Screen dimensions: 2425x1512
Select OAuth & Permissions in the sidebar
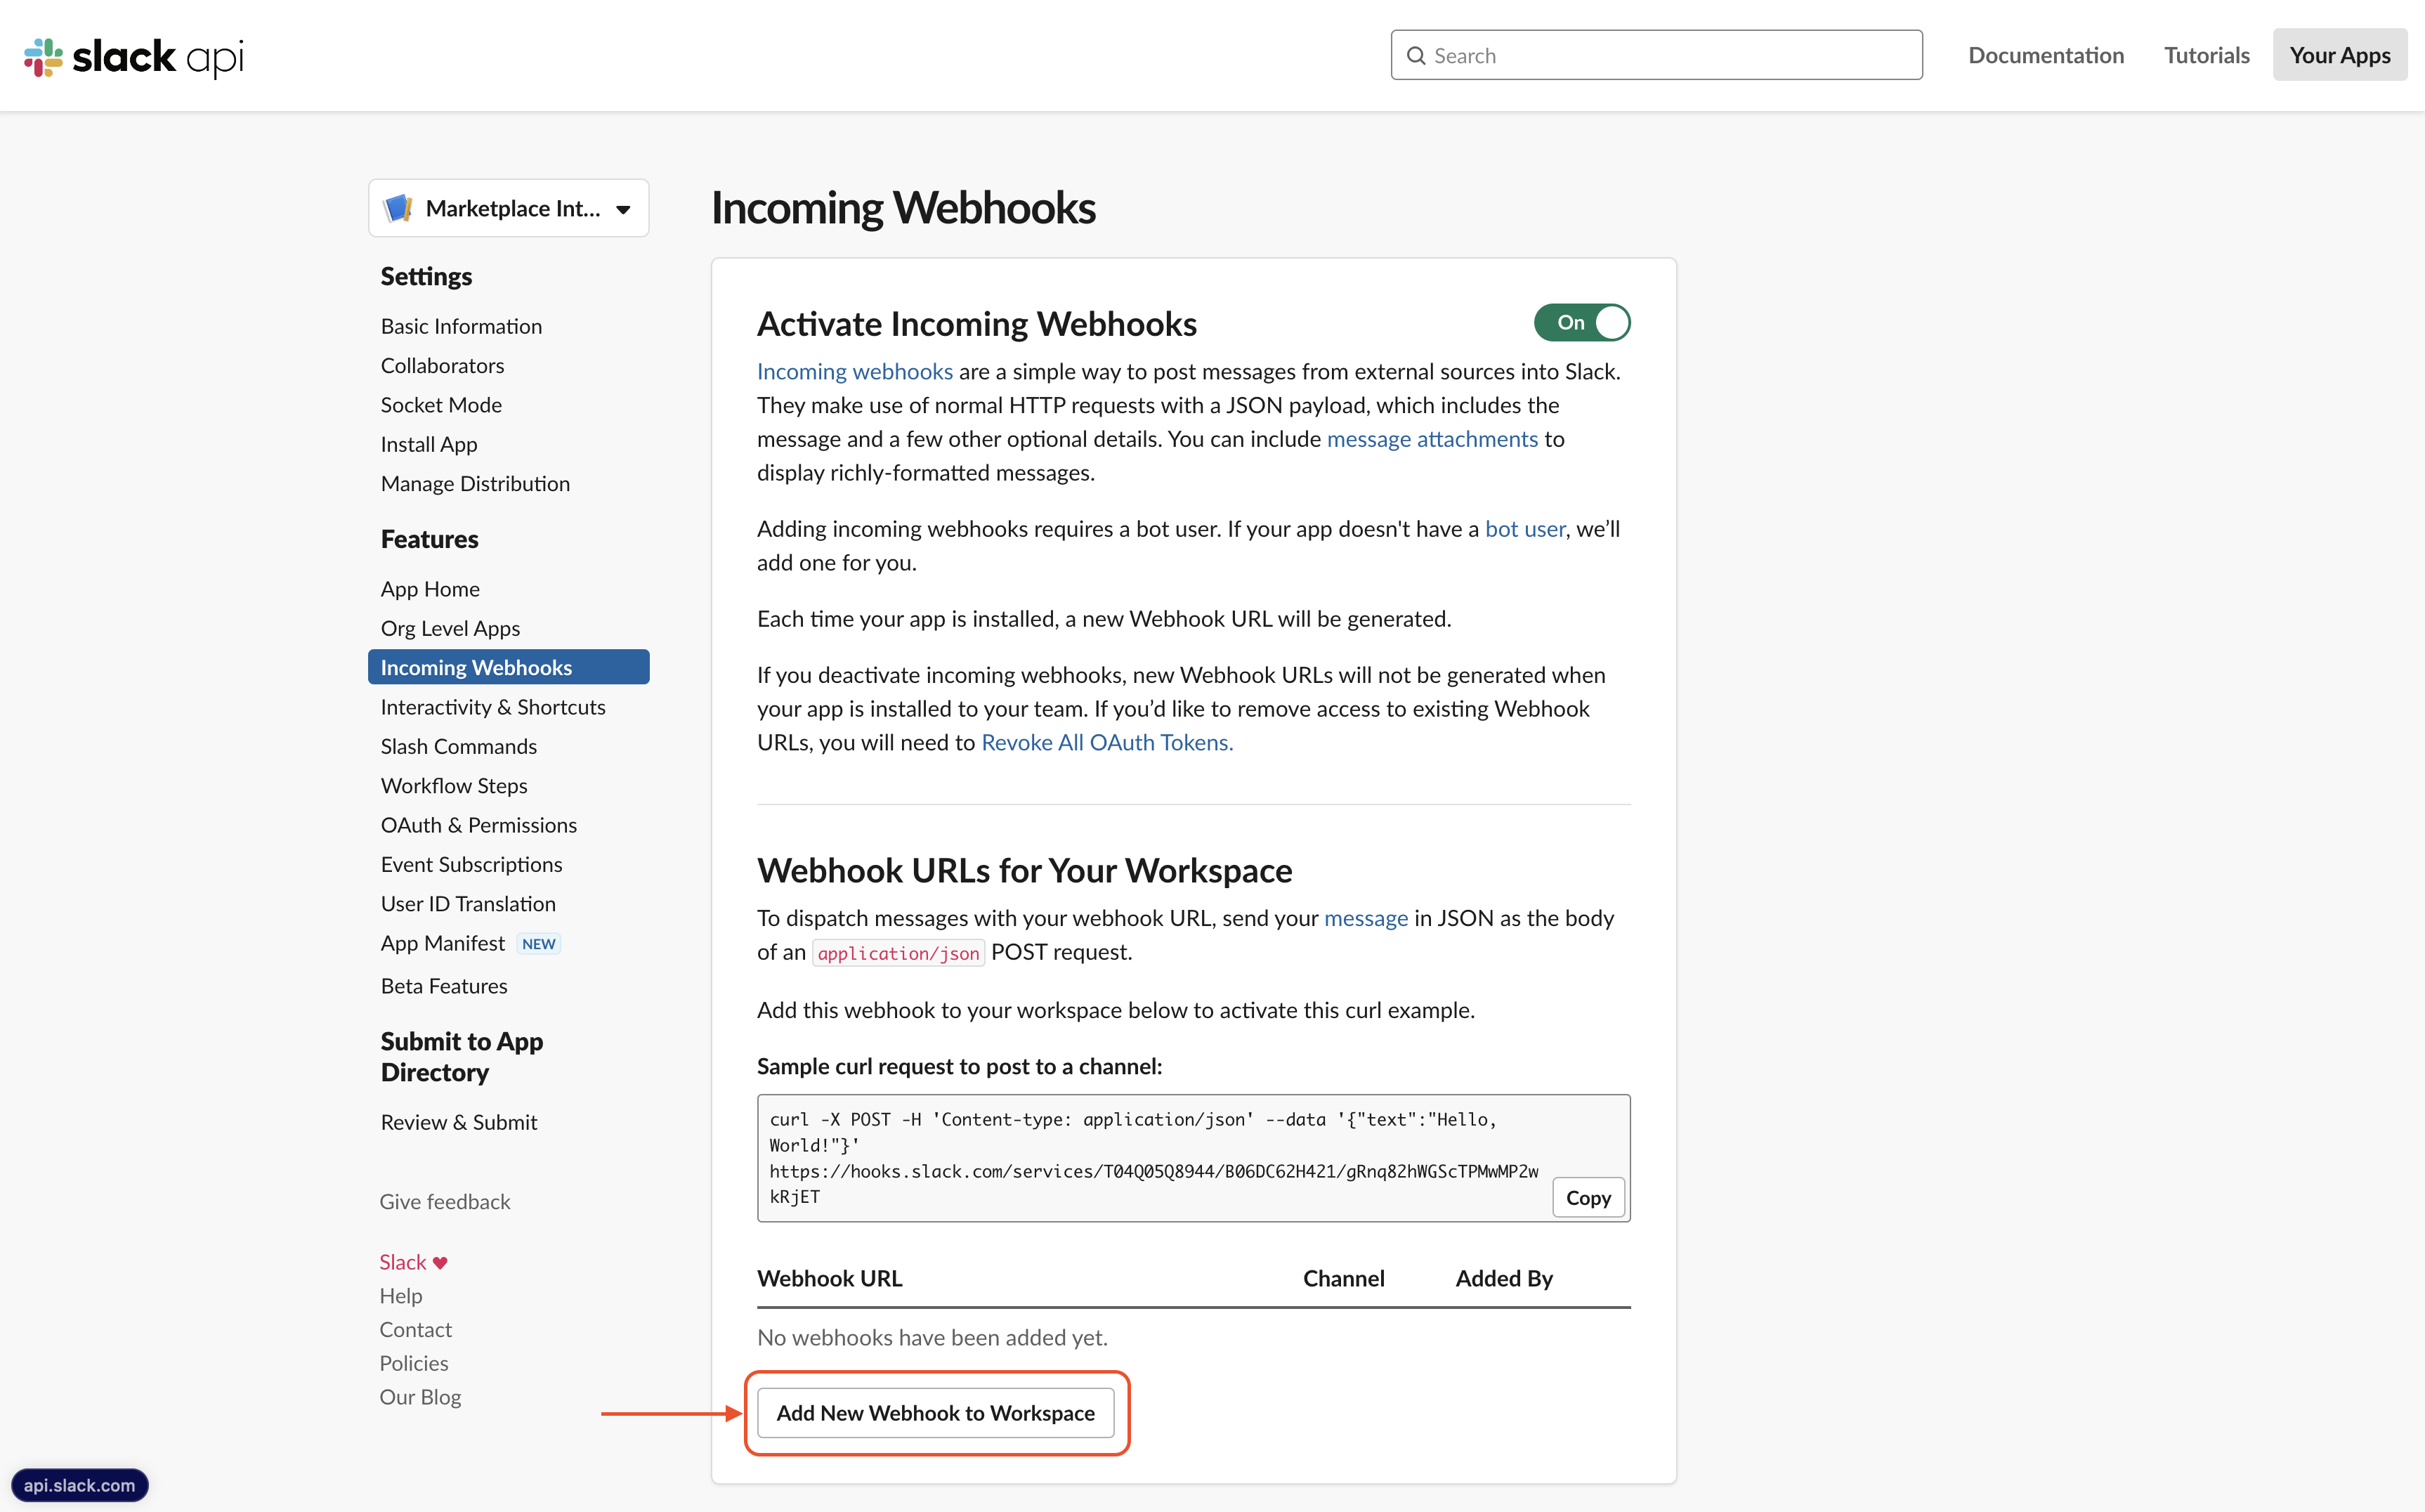click(478, 824)
